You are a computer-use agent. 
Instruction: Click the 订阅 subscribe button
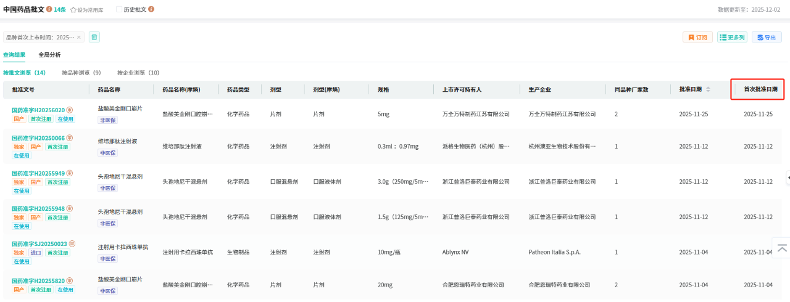[697, 38]
